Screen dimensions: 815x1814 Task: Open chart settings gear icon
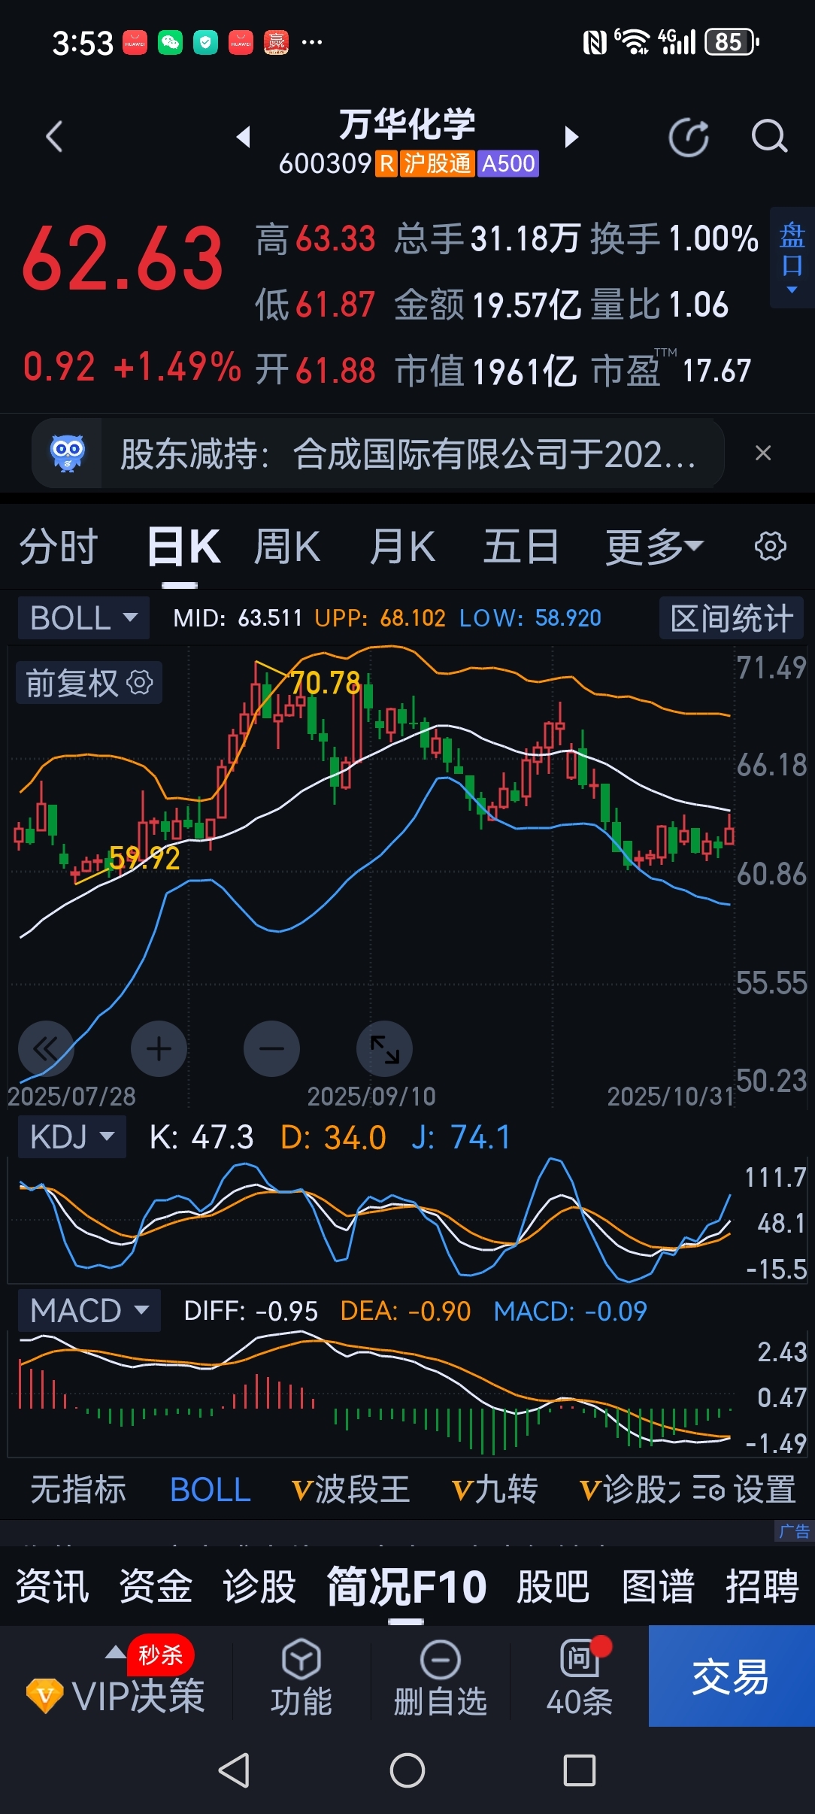[771, 546]
